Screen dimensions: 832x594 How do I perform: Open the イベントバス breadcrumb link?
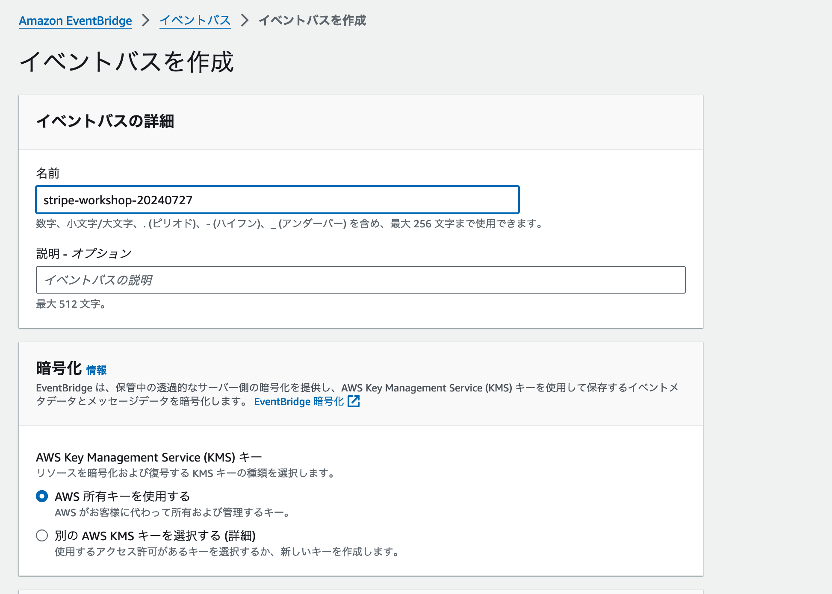click(x=195, y=21)
